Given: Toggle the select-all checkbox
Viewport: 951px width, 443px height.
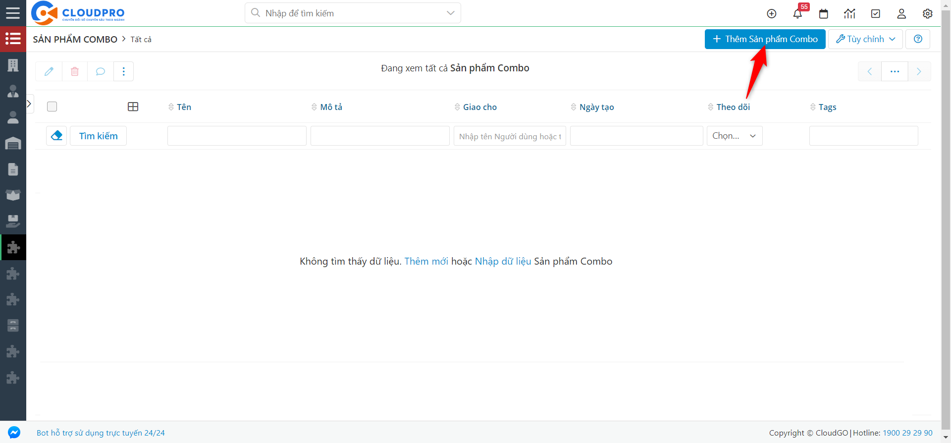Looking at the screenshot, I should pyautogui.click(x=52, y=107).
